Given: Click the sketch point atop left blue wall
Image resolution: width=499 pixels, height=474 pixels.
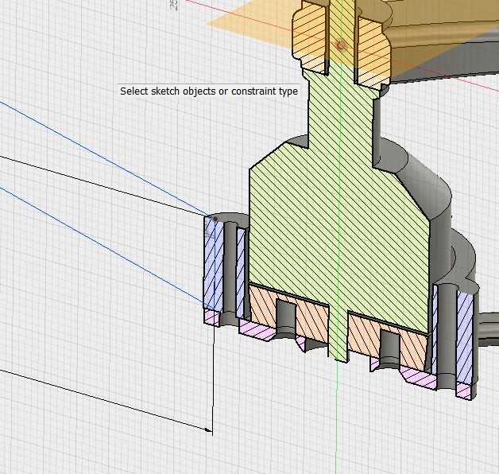Looking at the screenshot, I should [215, 219].
